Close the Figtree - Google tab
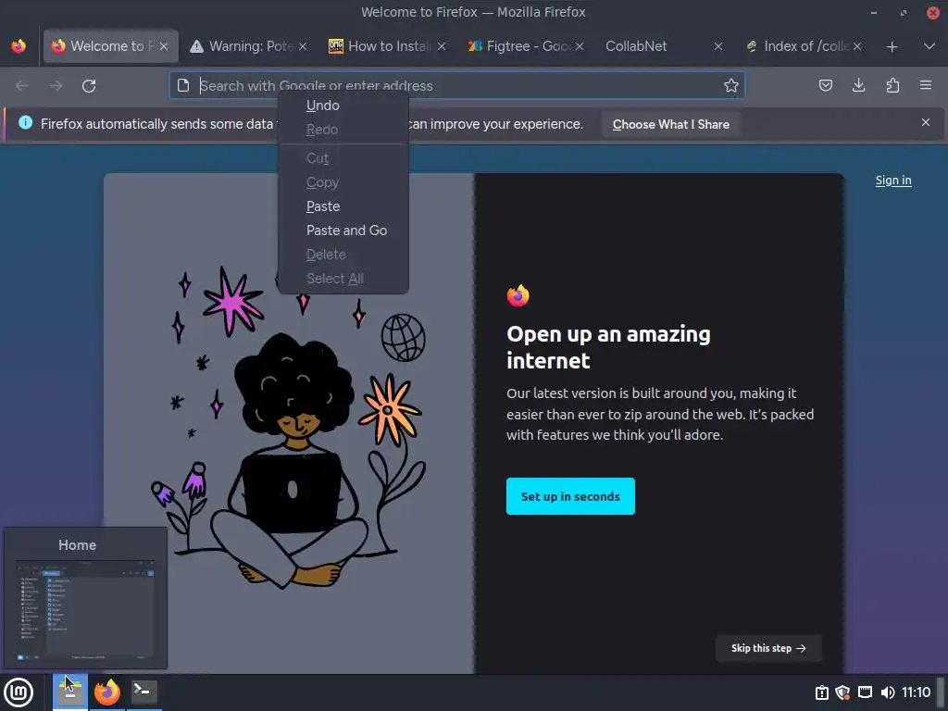The image size is (948, 711). click(580, 46)
